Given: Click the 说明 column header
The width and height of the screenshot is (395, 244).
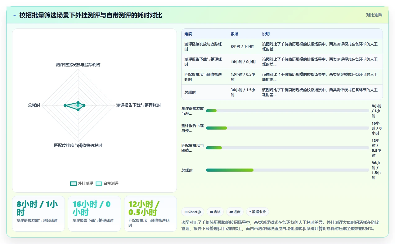Looking at the screenshot, I should (266, 34).
